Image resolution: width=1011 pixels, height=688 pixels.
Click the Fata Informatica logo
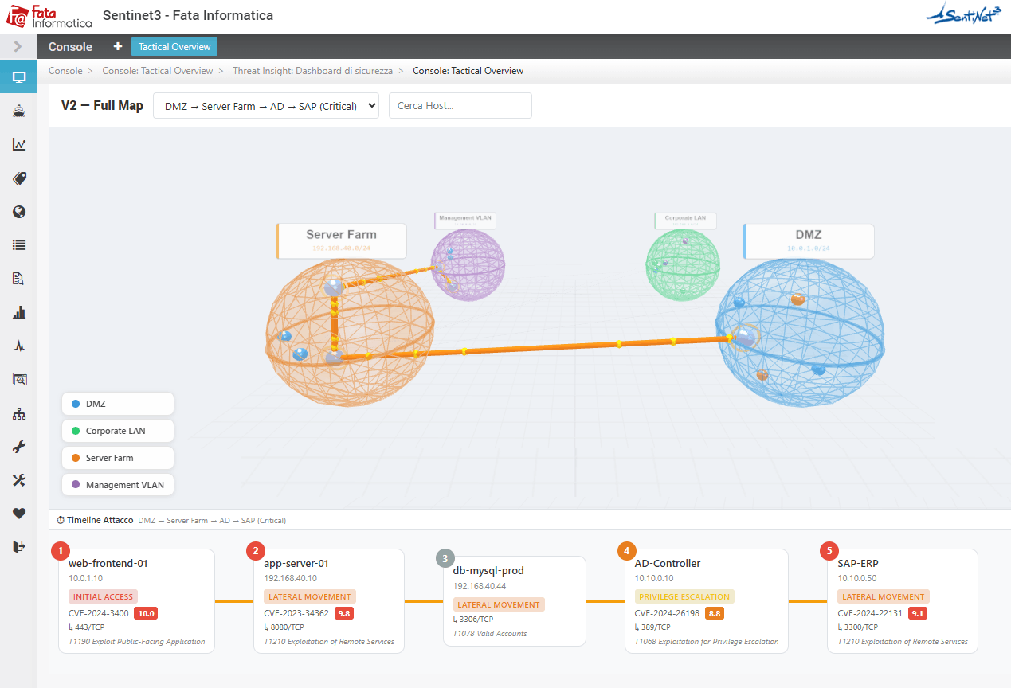pyautogui.click(x=49, y=16)
